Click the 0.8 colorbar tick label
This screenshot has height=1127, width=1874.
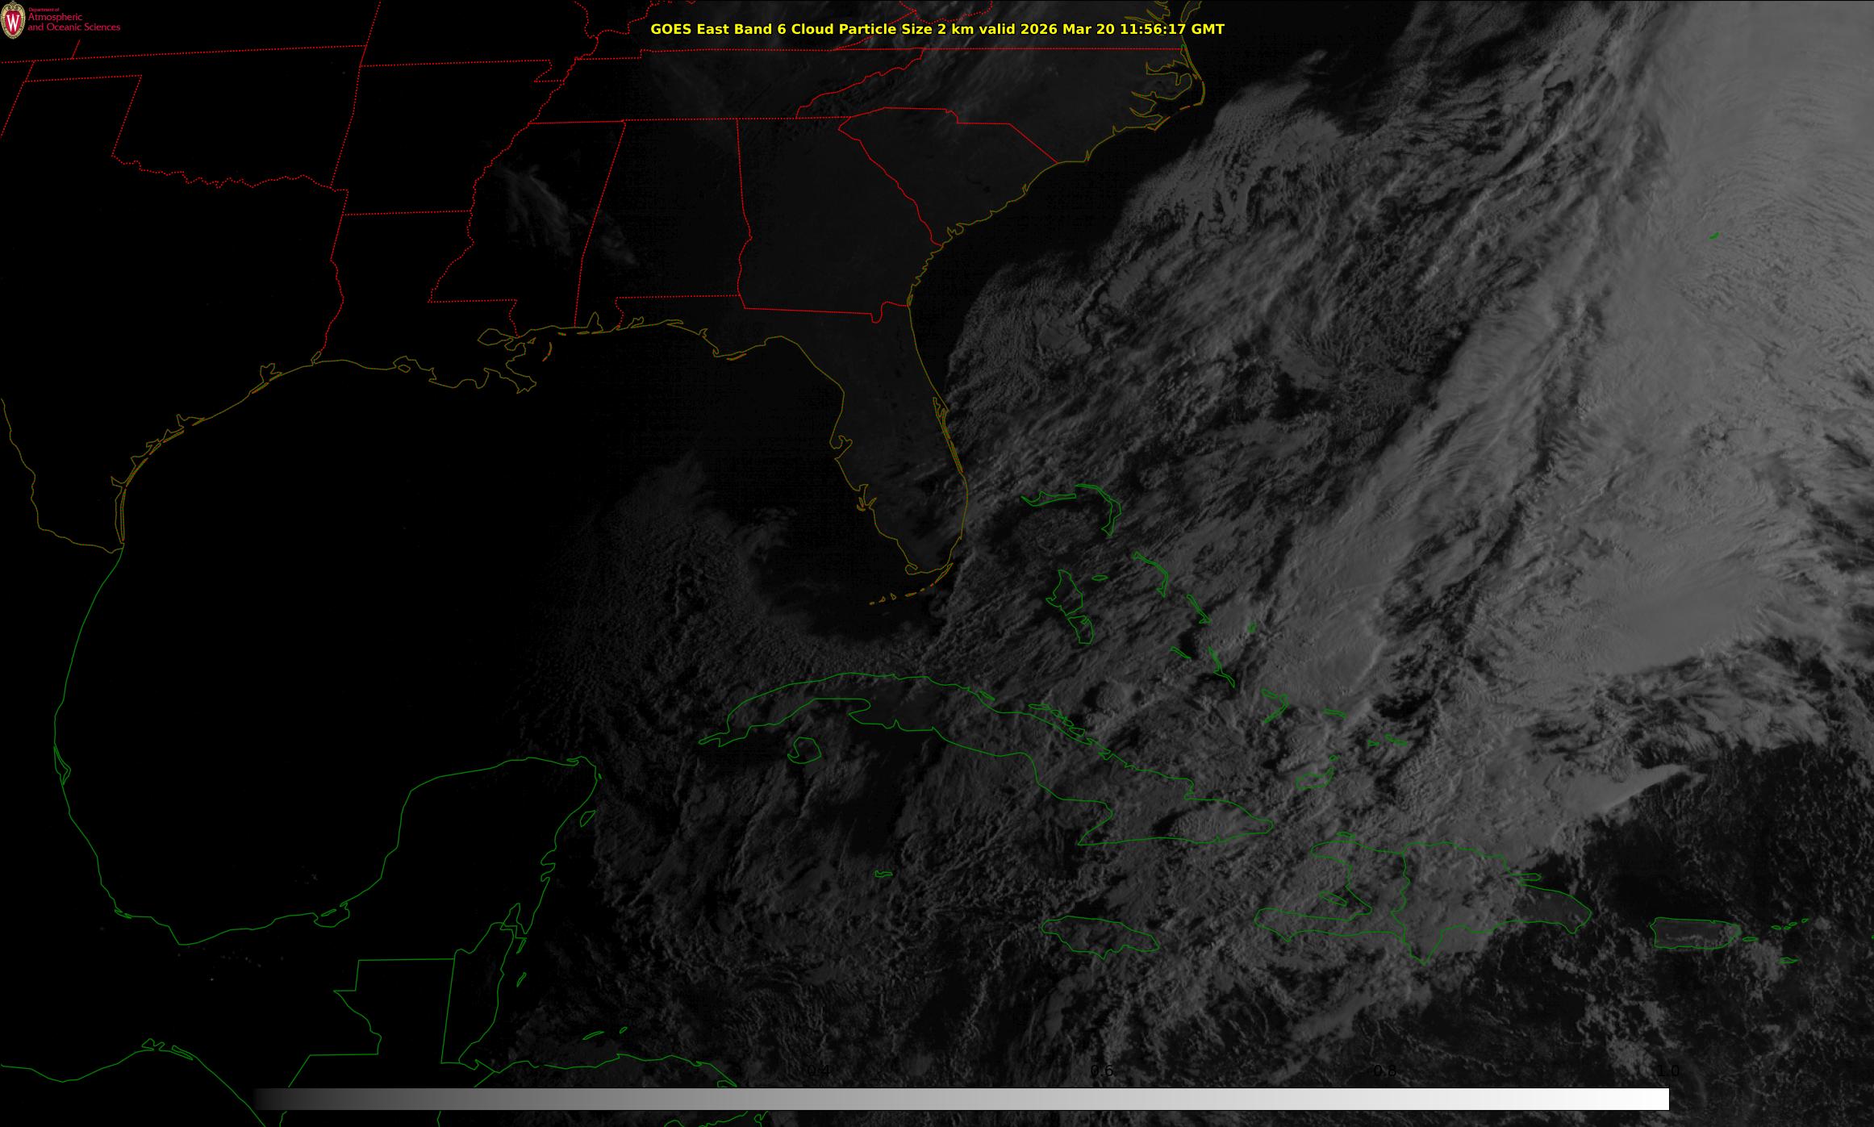tap(1384, 1071)
